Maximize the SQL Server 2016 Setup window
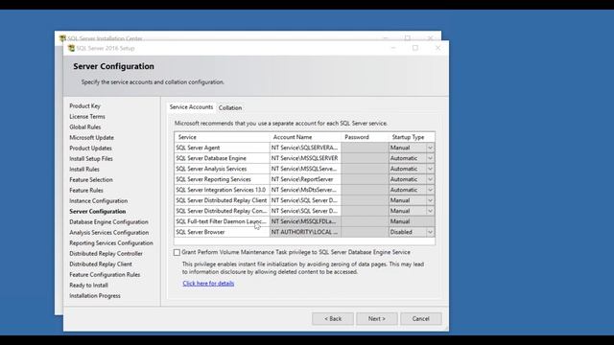Screen dimensions: 614x345 click(415, 48)
